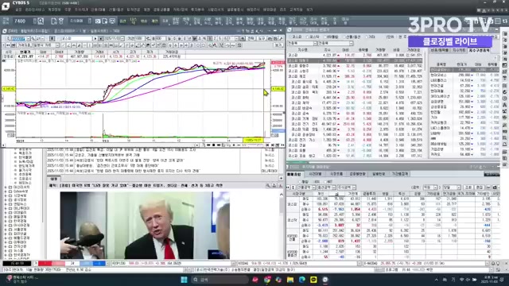Open the weather widget on the taskbar
The width and height of the screenshot is (509, 286).
coord(23,279)
